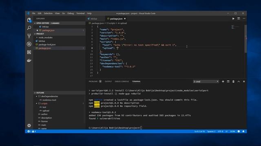Create a new terminal with plus icon
261x146 pixels.
[x=223, y=82]
